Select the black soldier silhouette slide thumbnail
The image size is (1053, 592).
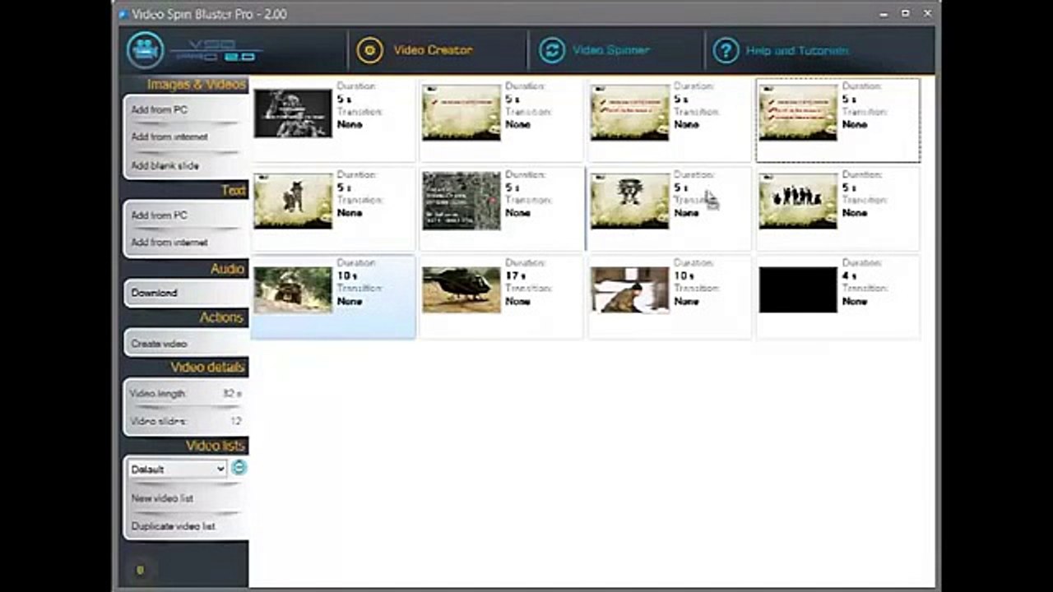tap(293, 113)
